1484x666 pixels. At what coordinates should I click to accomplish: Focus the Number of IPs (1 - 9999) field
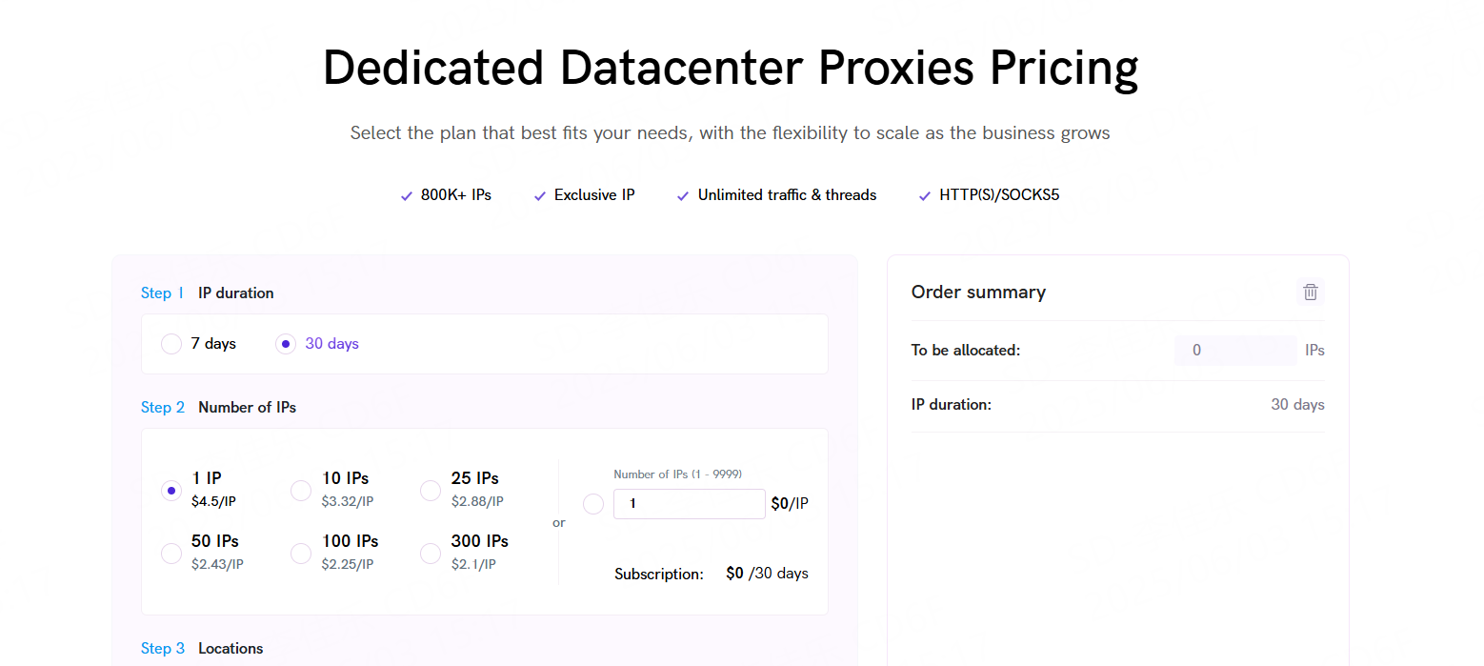(x=690, y=504)
